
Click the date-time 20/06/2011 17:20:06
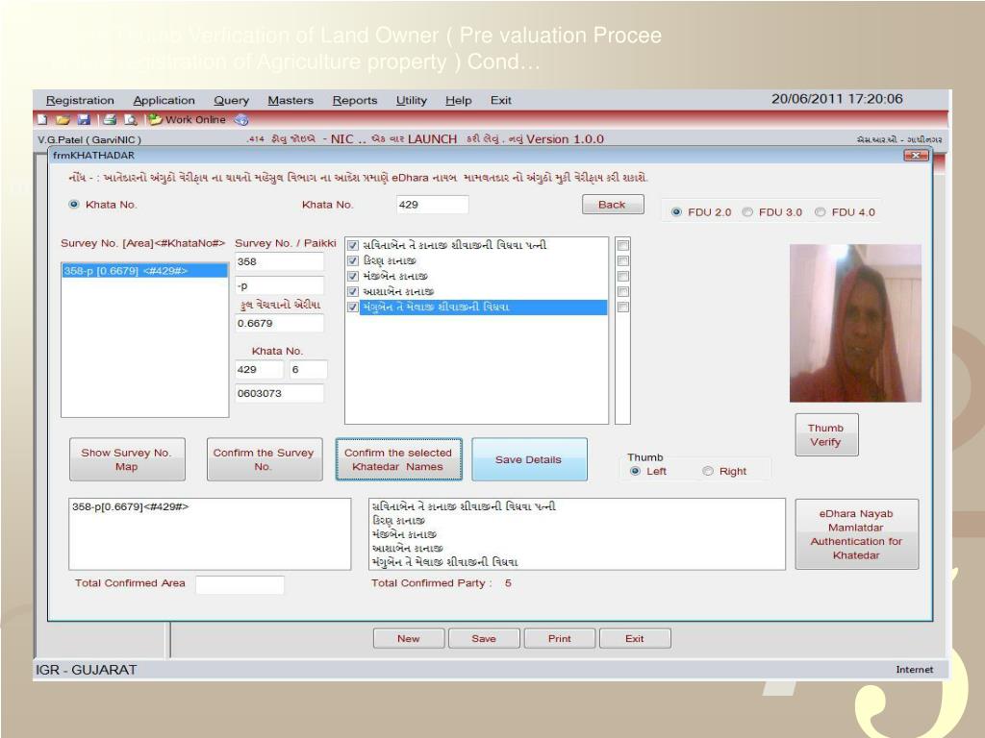[x=837, y=99]
